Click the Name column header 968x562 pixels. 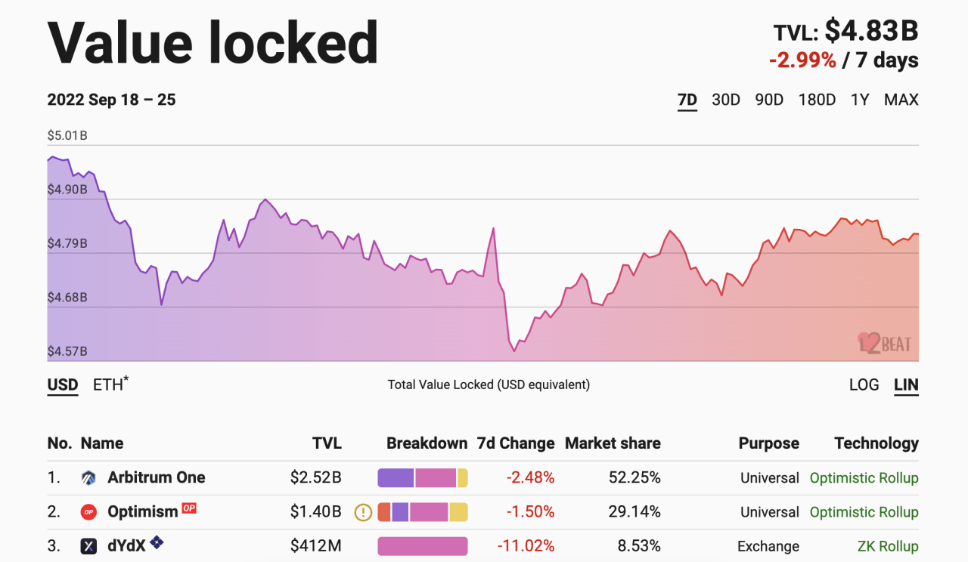click(x=102, y=443)
